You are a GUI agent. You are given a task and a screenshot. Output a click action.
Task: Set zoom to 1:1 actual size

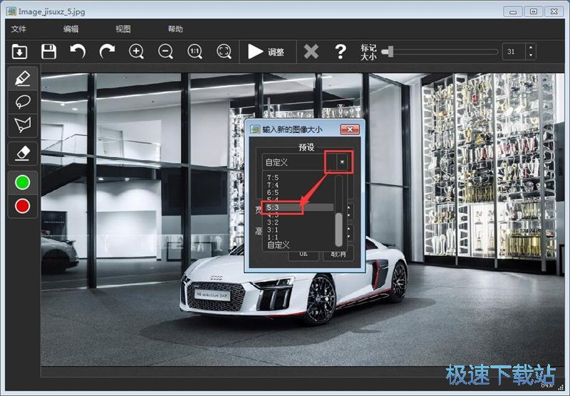(x=195, y=51)
